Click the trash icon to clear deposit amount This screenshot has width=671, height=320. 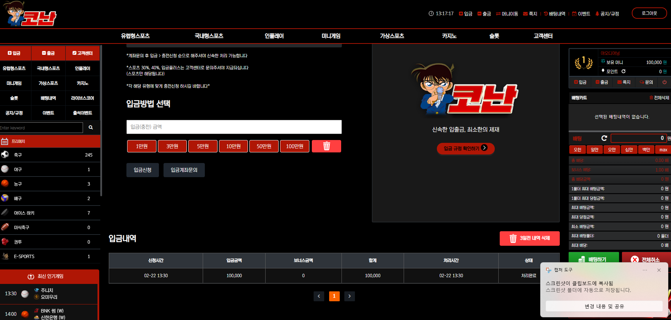pos(326,146)
